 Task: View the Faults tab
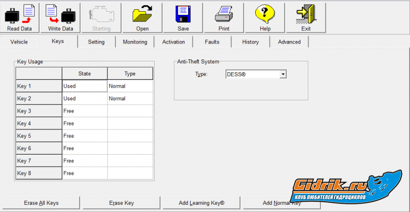tap(212, 42)
